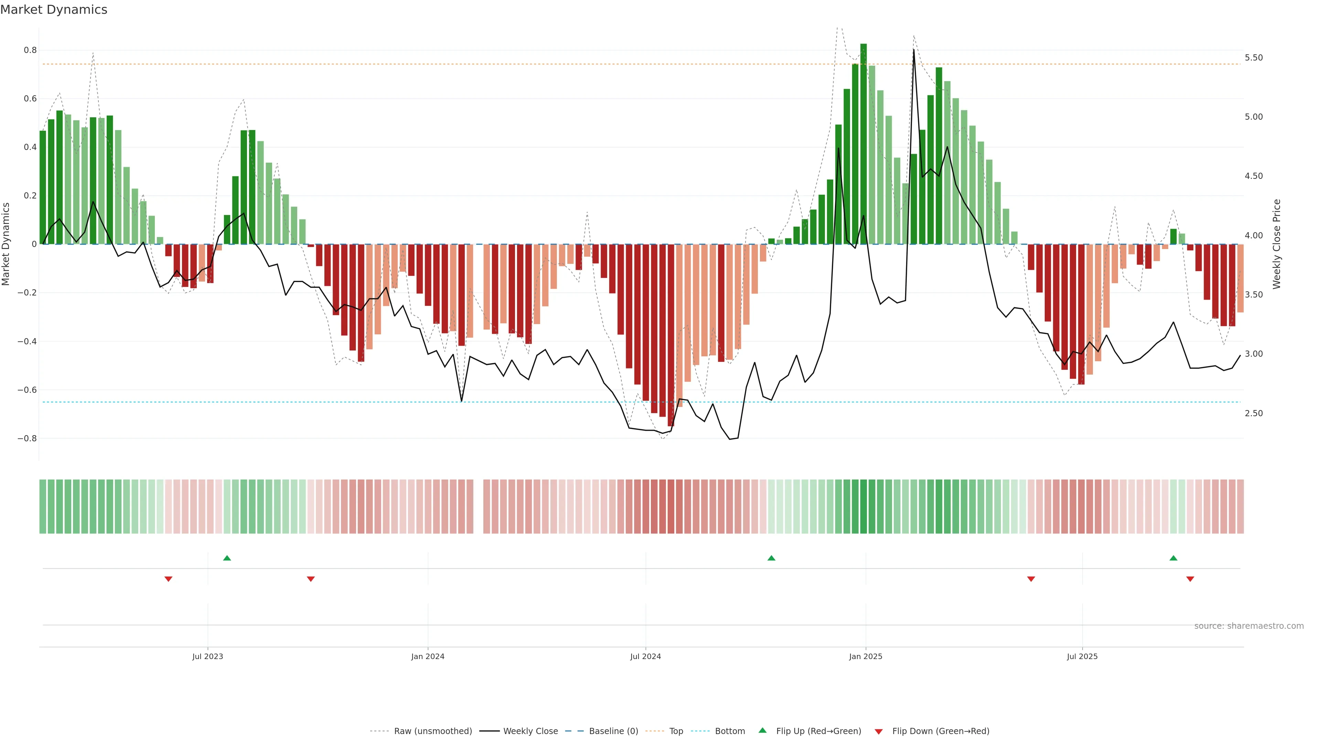Click the Flip Up green triangle legend icon

(763, 730)
